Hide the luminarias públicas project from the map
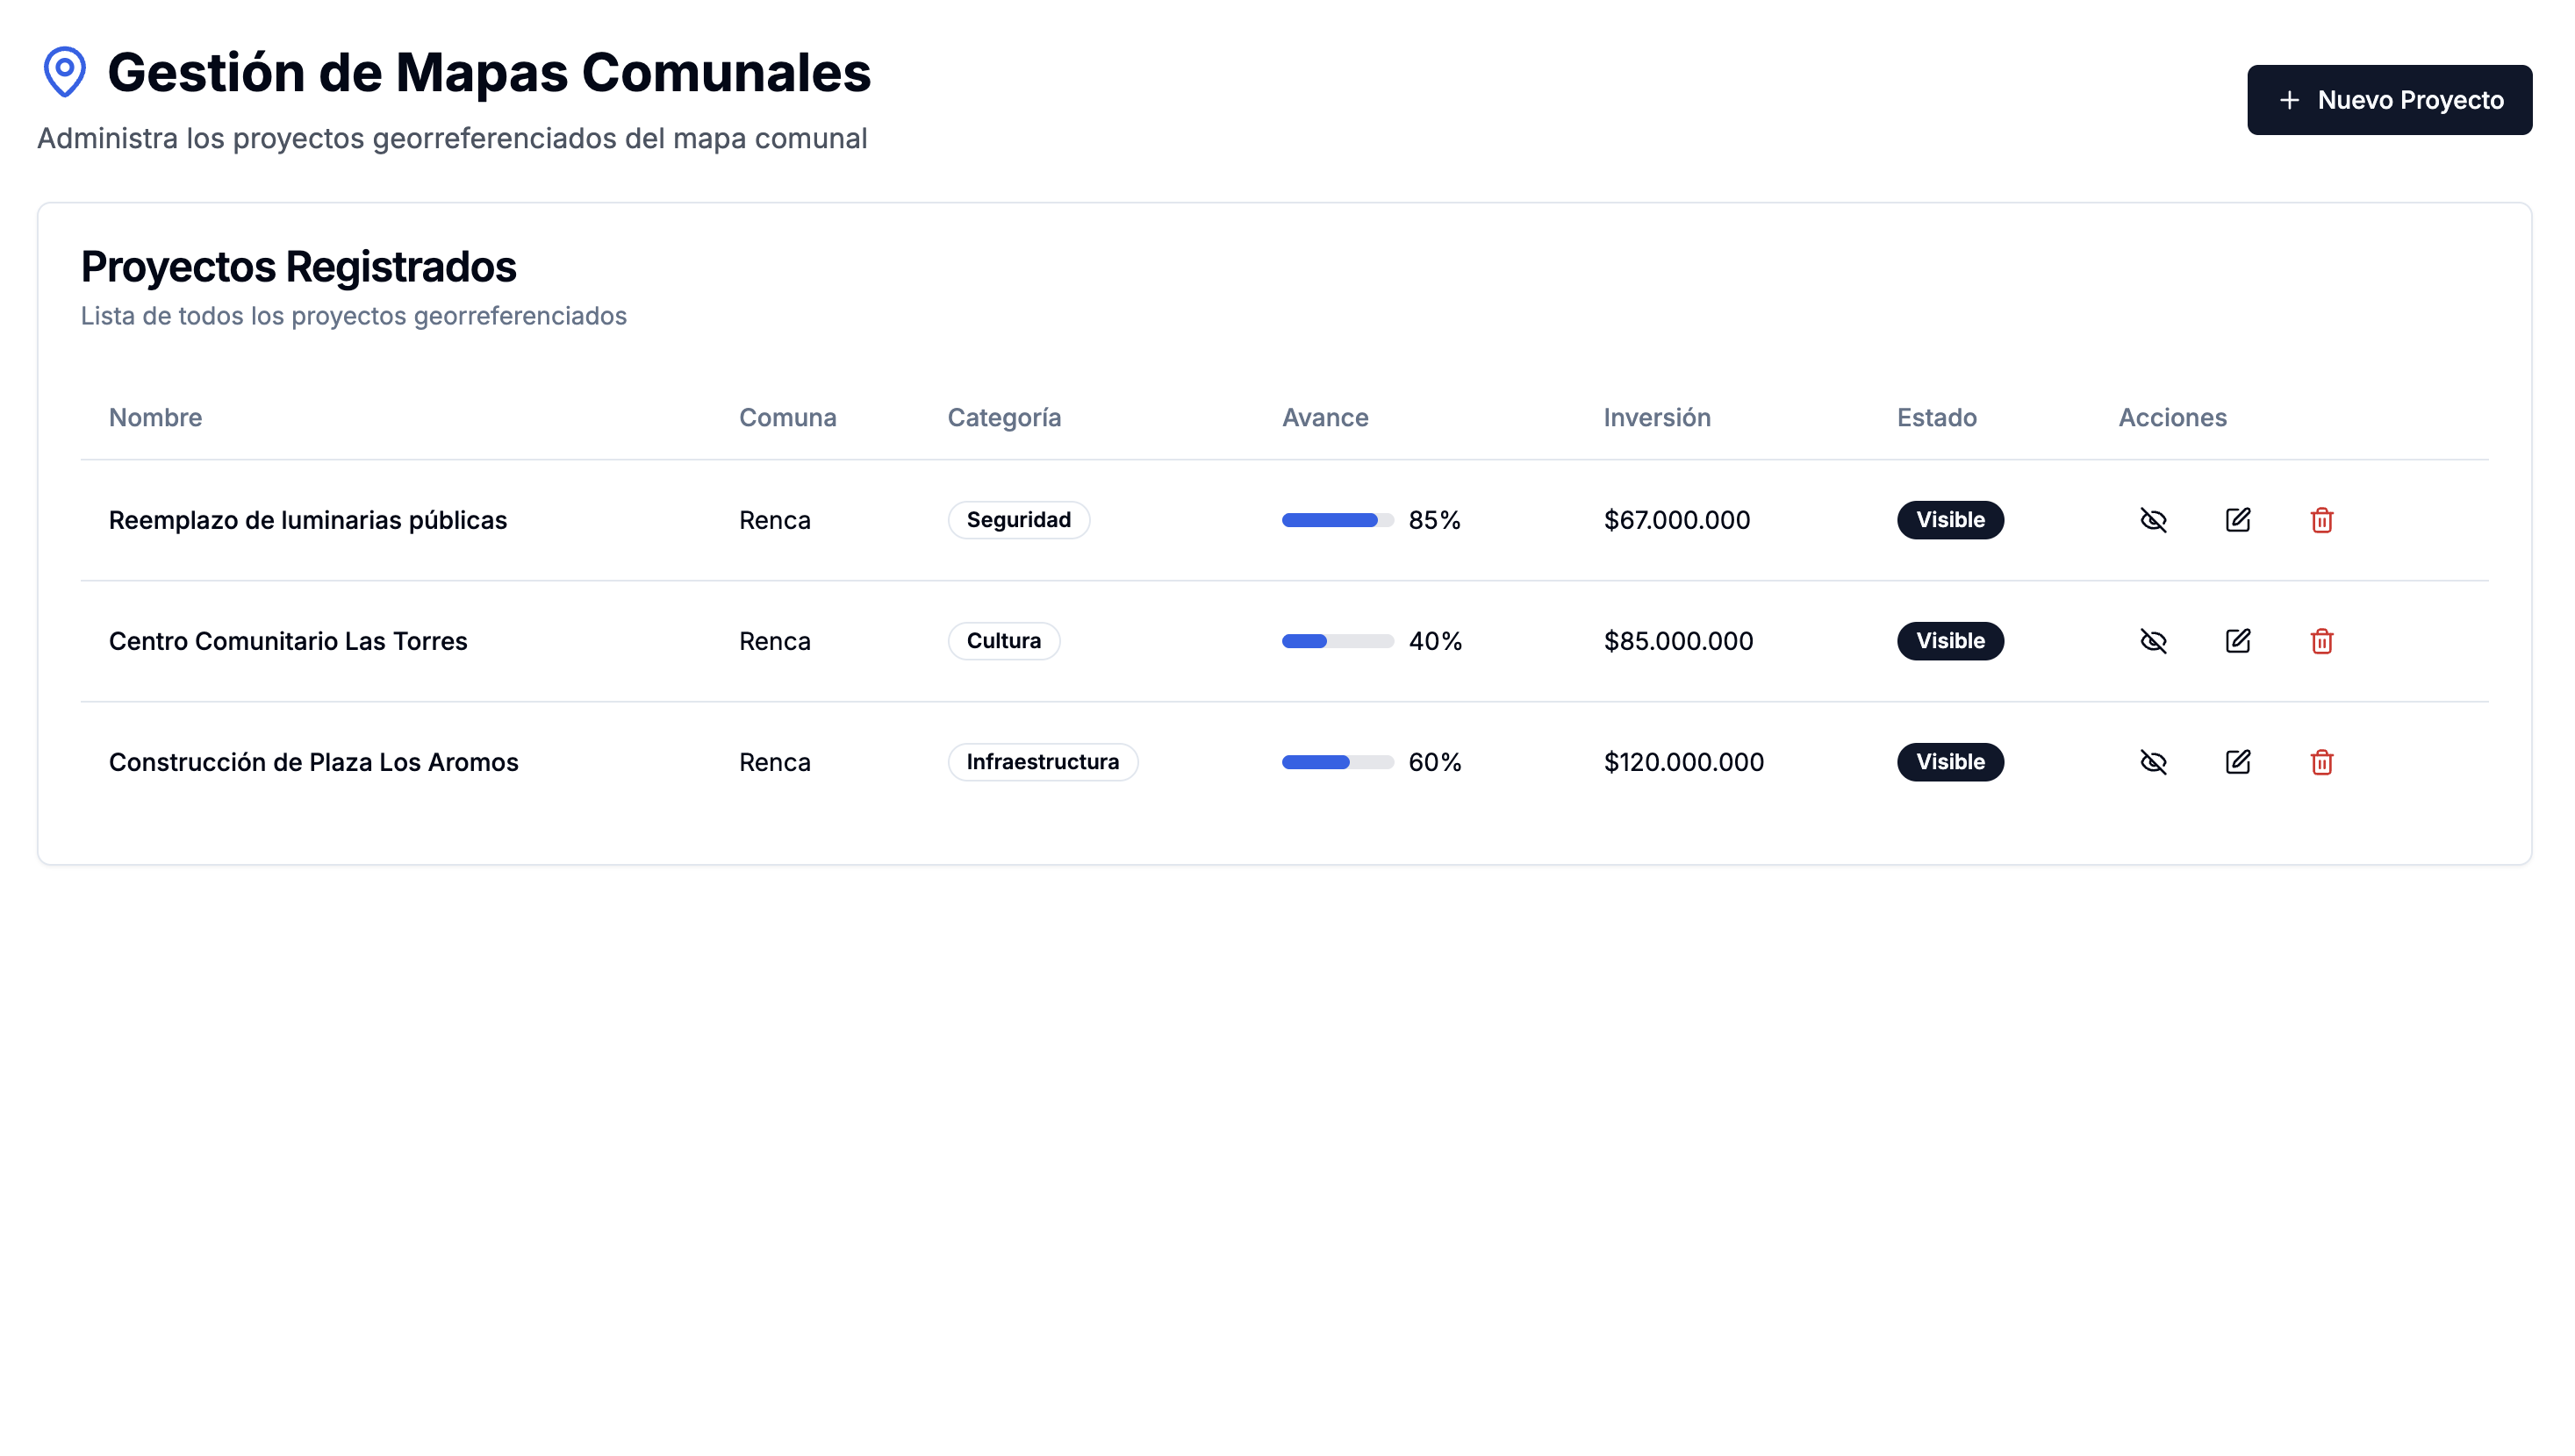Screen dimensions: 2575x1456 (2153, 520)
